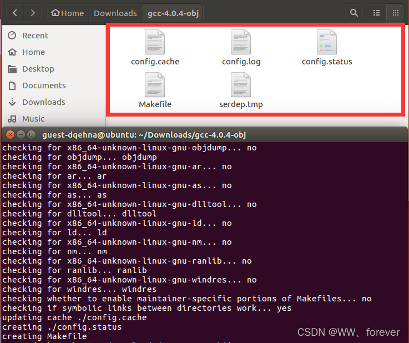The height and width of the screenshot is (343, 409).
Task: Click the Makefile file name
Action: (155, 104)
